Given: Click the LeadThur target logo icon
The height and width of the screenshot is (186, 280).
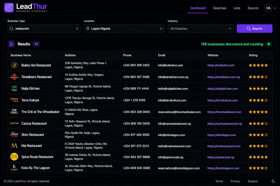Looking at the screenshot, I should point(9,8).
